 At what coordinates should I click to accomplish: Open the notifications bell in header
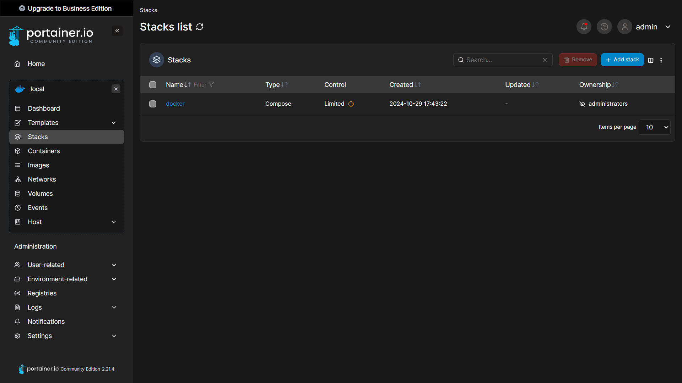(x=584, y=27)
